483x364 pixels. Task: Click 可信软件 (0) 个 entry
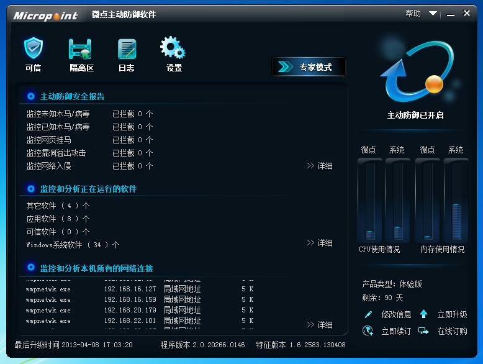58,232
